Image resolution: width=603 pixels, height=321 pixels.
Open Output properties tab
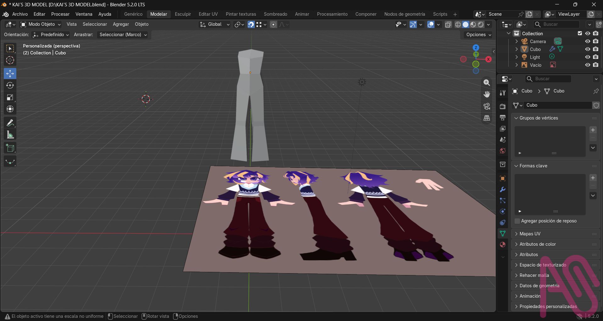tap(503, 118)
